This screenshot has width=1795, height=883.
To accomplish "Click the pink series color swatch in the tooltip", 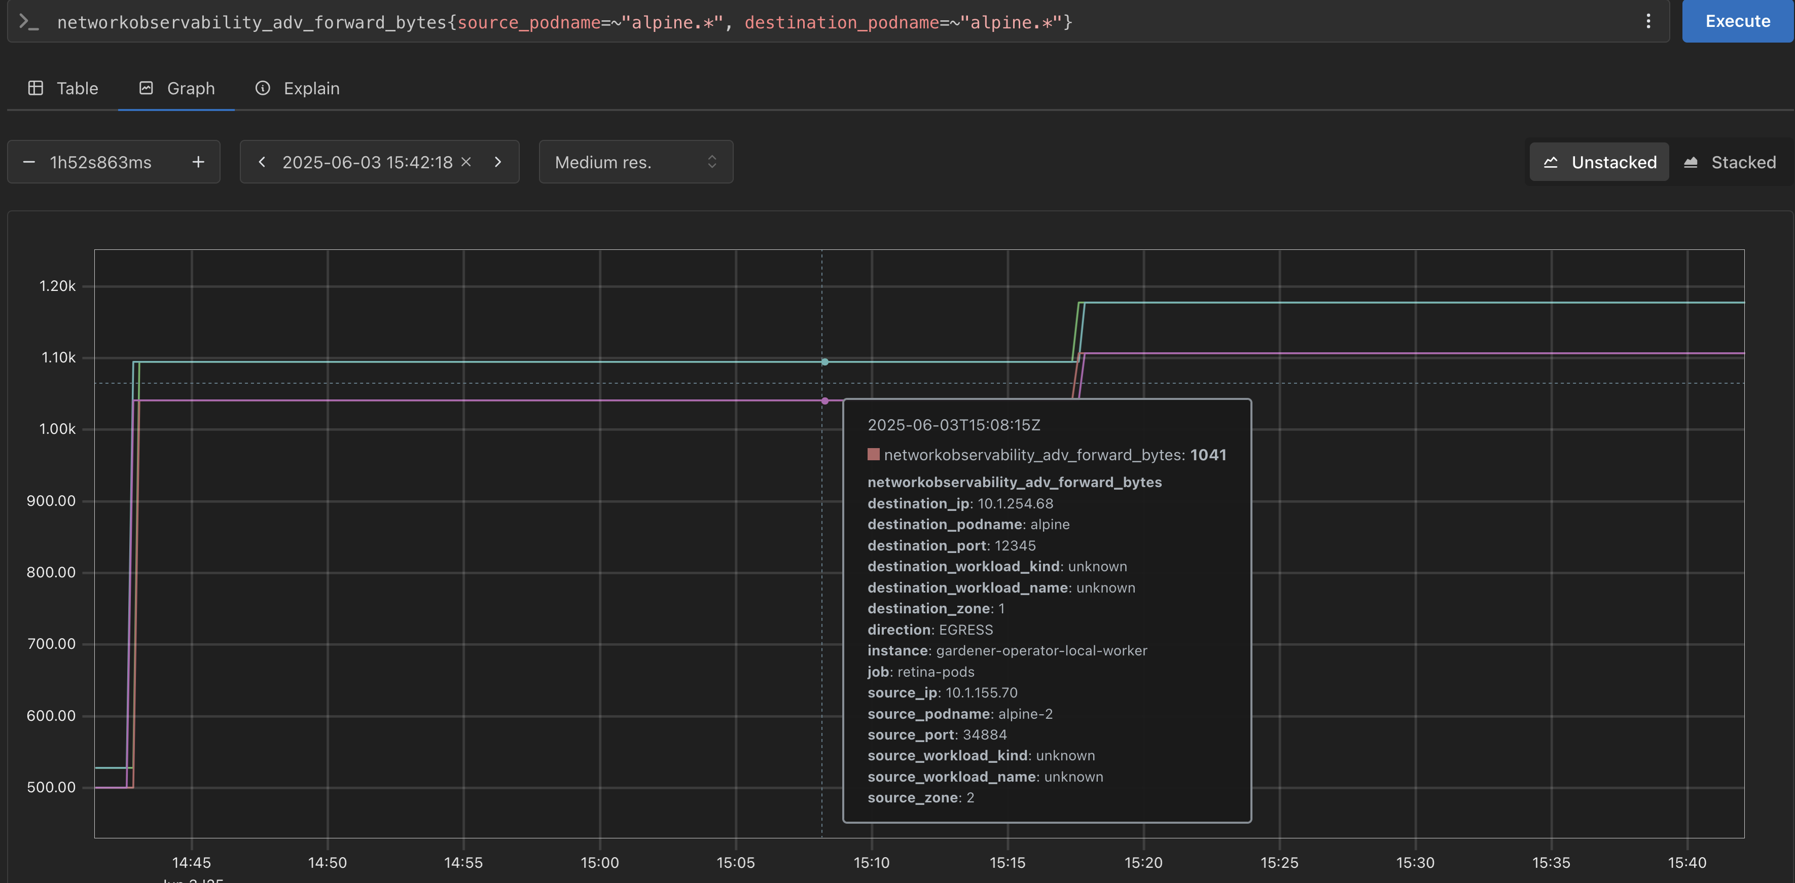I will (x=874, y=454).
